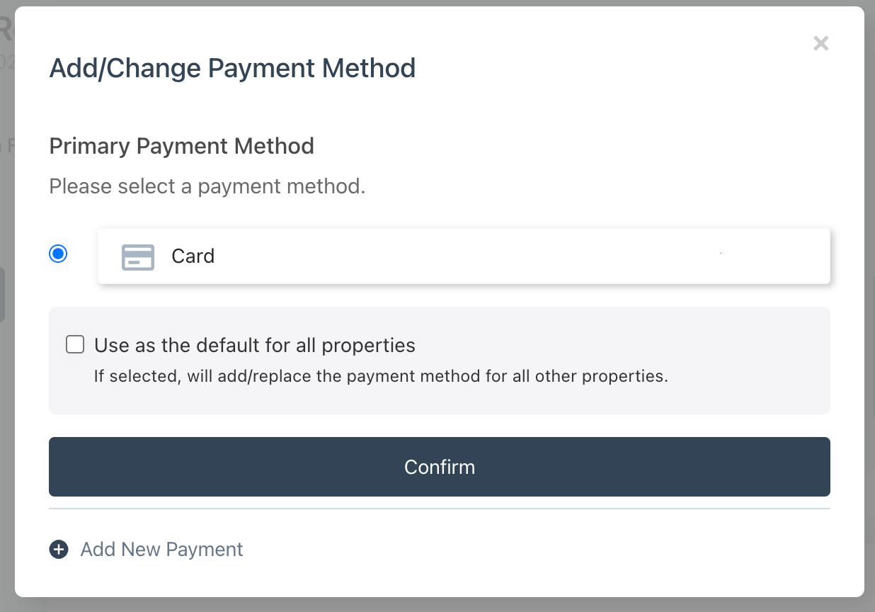Click the Primary Payment Method heading

pos(182,146)
